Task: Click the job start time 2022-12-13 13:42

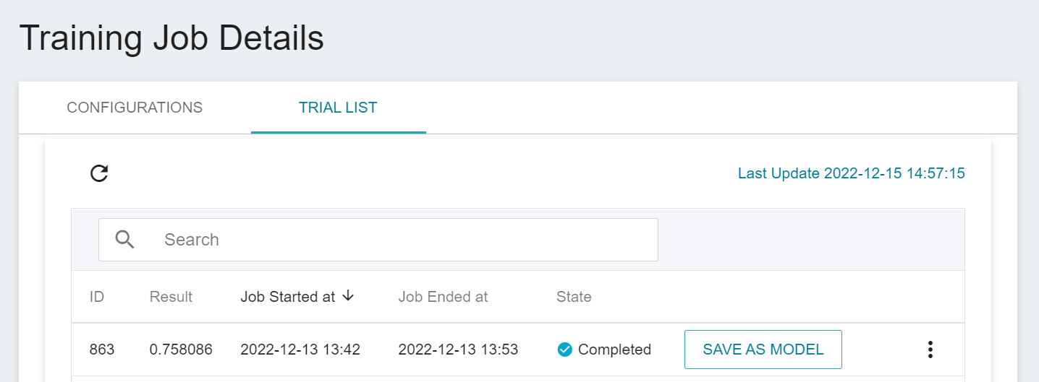Action: point(300,350)
